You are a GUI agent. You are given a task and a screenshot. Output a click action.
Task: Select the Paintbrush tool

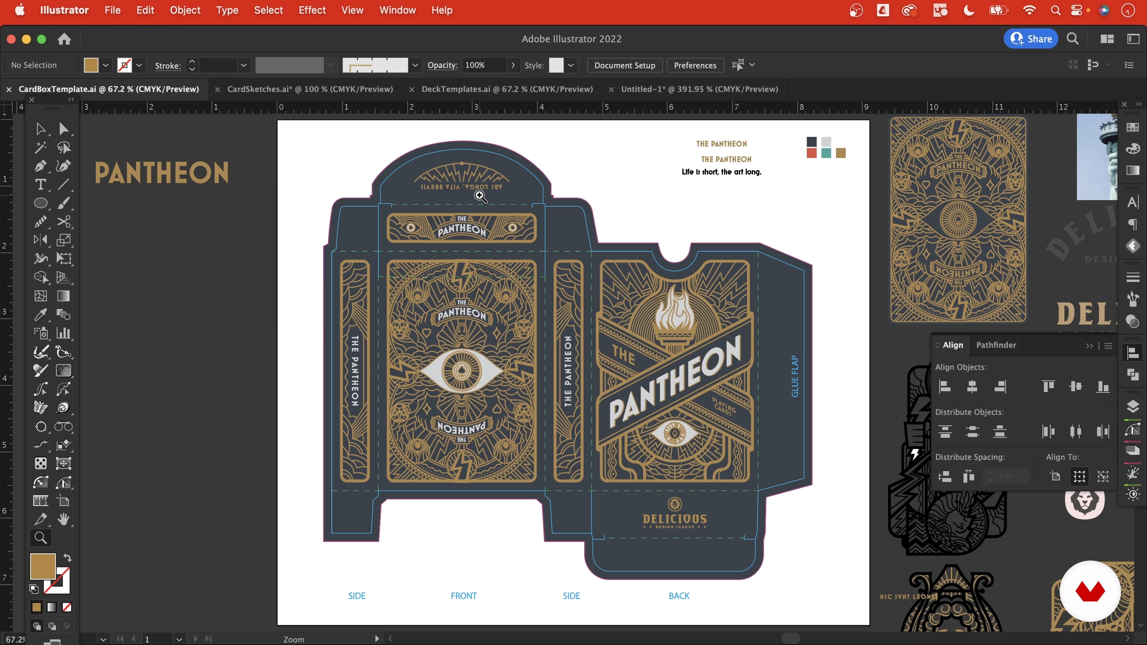tap(64, 203)
